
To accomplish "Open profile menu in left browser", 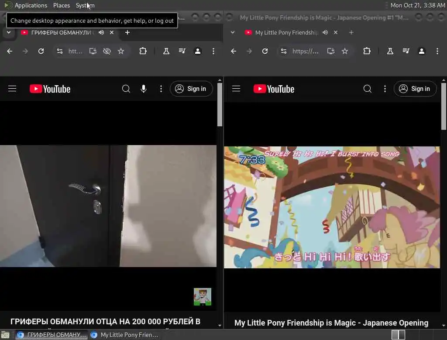I will 198,51.
